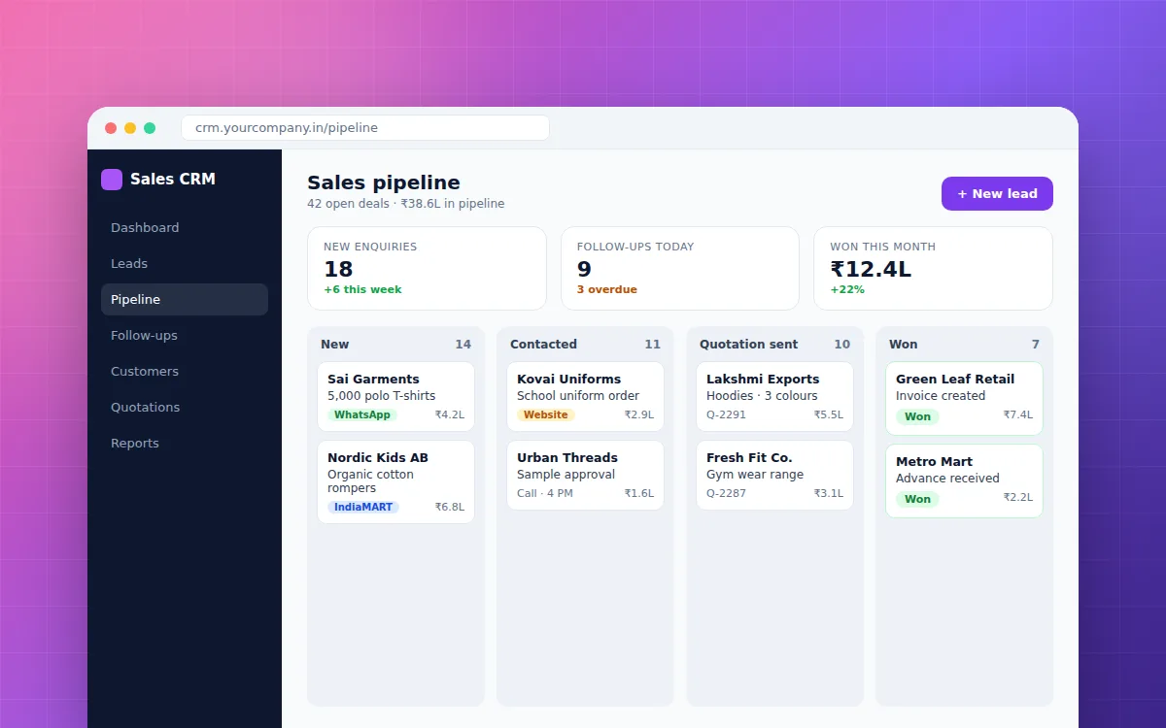Open the Follow-ups Today stat card

coord(680,268)
